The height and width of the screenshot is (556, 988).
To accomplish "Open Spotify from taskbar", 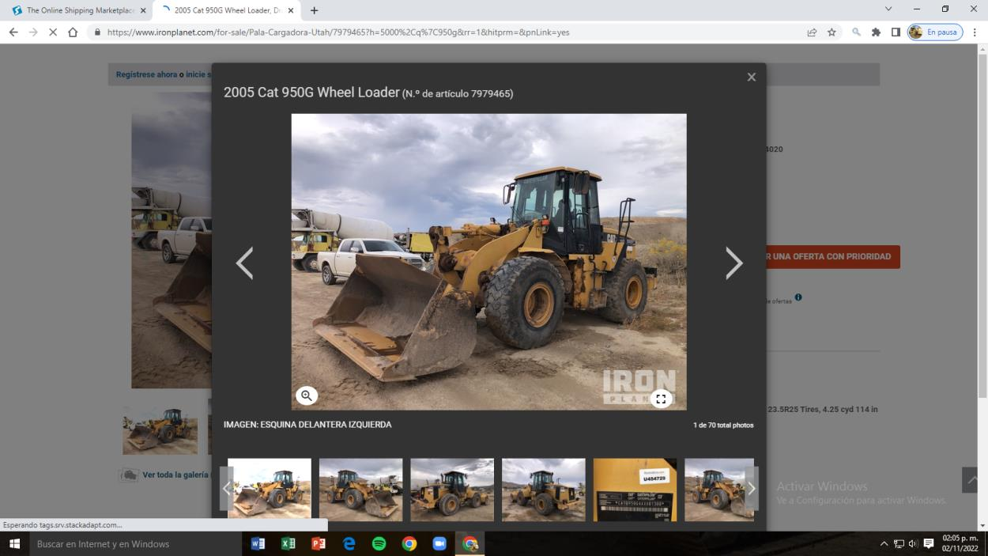I will pos(379,543).
